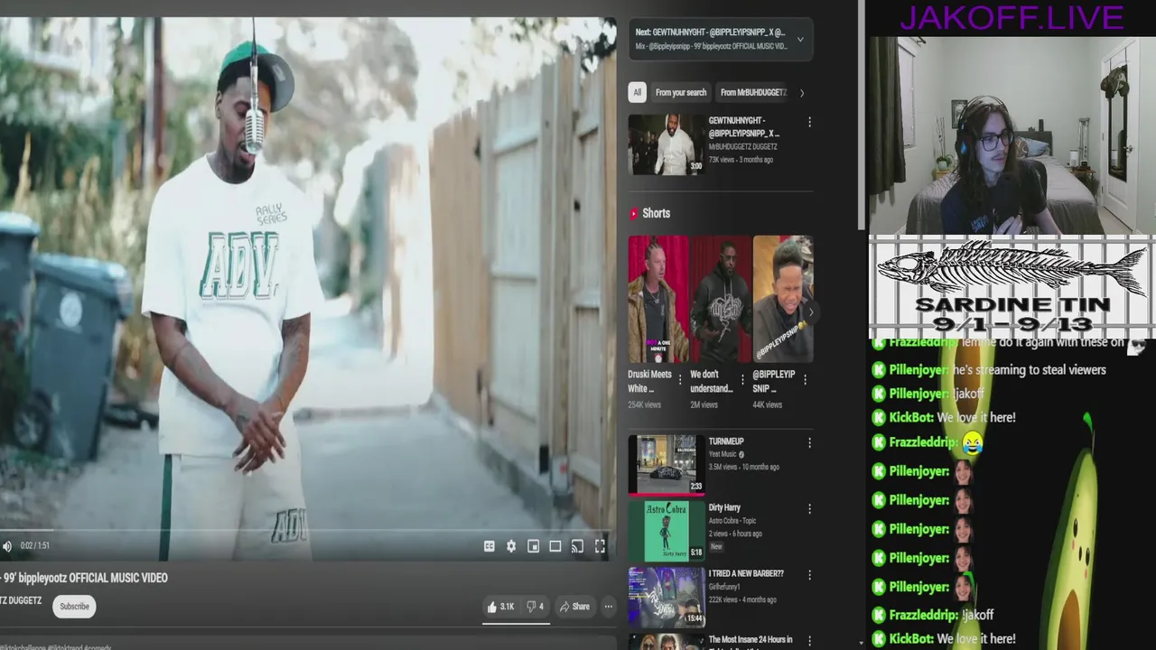Open the TURNMEUP video thumbnail
Image resolution: width=1156 pixels, height=650 pixels.
pyautogui.click(x=667, y=466)
